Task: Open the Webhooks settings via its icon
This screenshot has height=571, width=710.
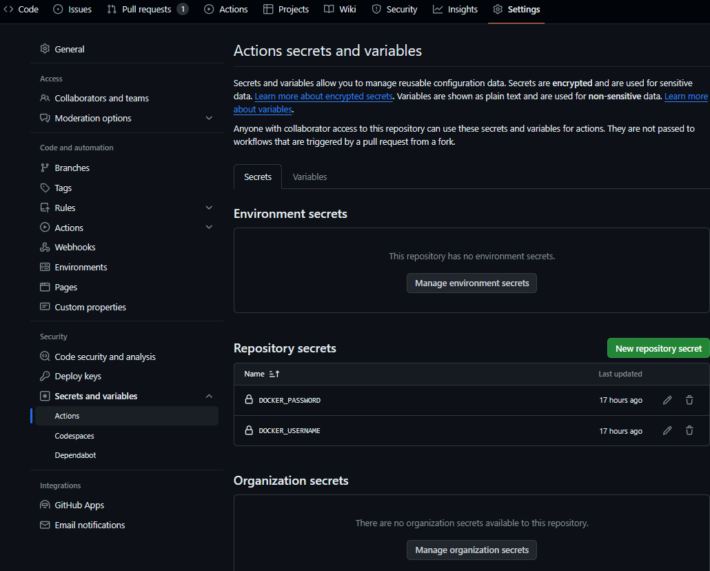Action: (43, 246)
